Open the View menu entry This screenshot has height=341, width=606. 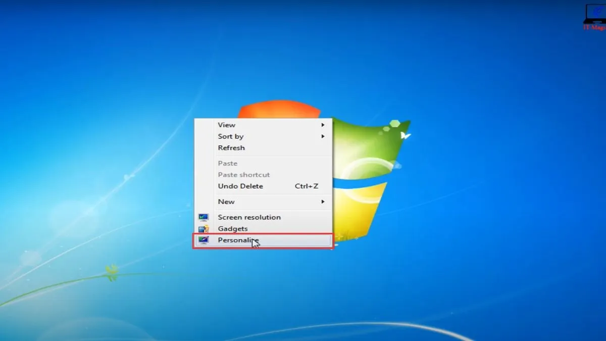click(226, 125)
